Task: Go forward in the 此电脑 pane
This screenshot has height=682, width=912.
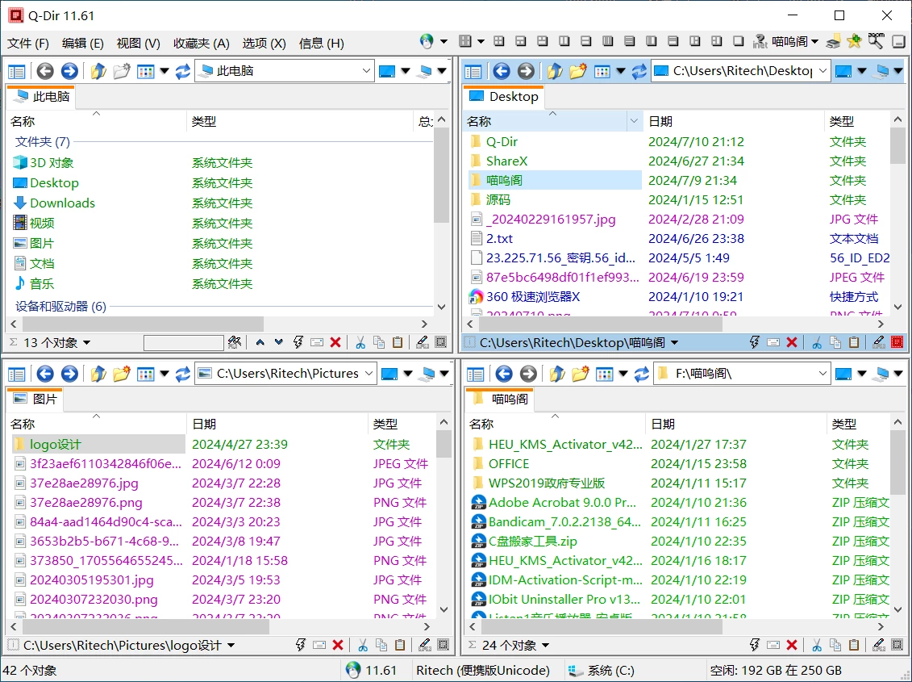Action: click(x=69, y=71)
